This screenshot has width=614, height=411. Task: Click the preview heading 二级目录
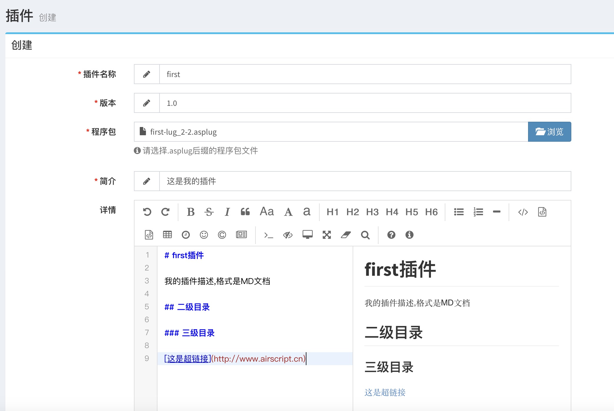click(x=394, y=333)
